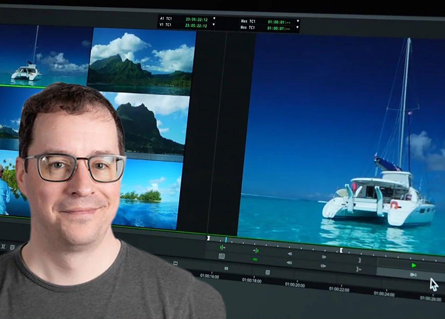445x319 pixels.
Task: Click the dual-panel monitor icon
Action: pyautogui.click(x=222, y=256)
